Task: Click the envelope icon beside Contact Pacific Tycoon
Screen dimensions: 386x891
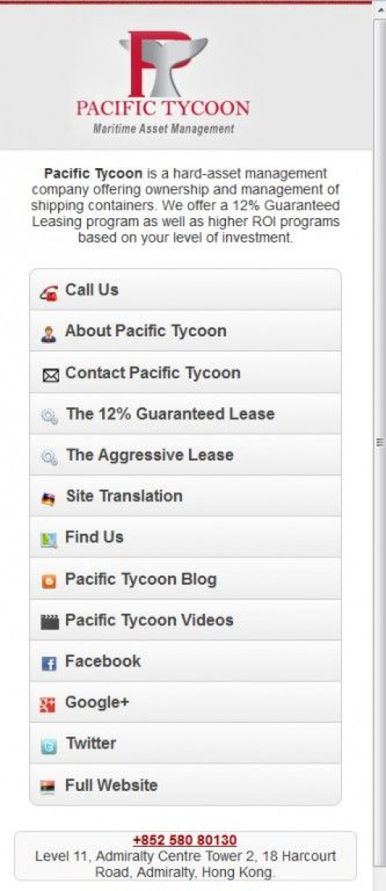Action: pos(50,376)
